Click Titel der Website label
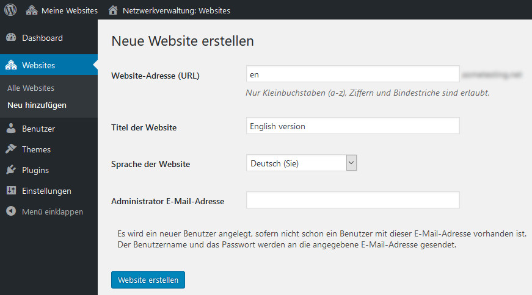The height and width of the screenshot is (295, 532). point(144,127)
